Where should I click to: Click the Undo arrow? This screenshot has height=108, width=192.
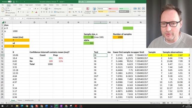coord(16,2)
